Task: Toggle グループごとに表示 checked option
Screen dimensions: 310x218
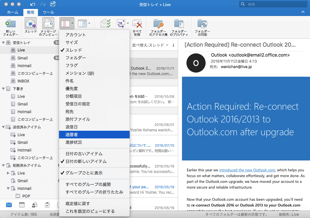Action: 94,173
